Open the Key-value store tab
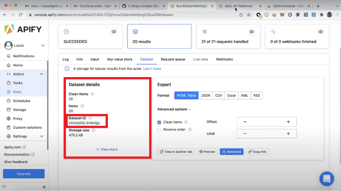 119,59
